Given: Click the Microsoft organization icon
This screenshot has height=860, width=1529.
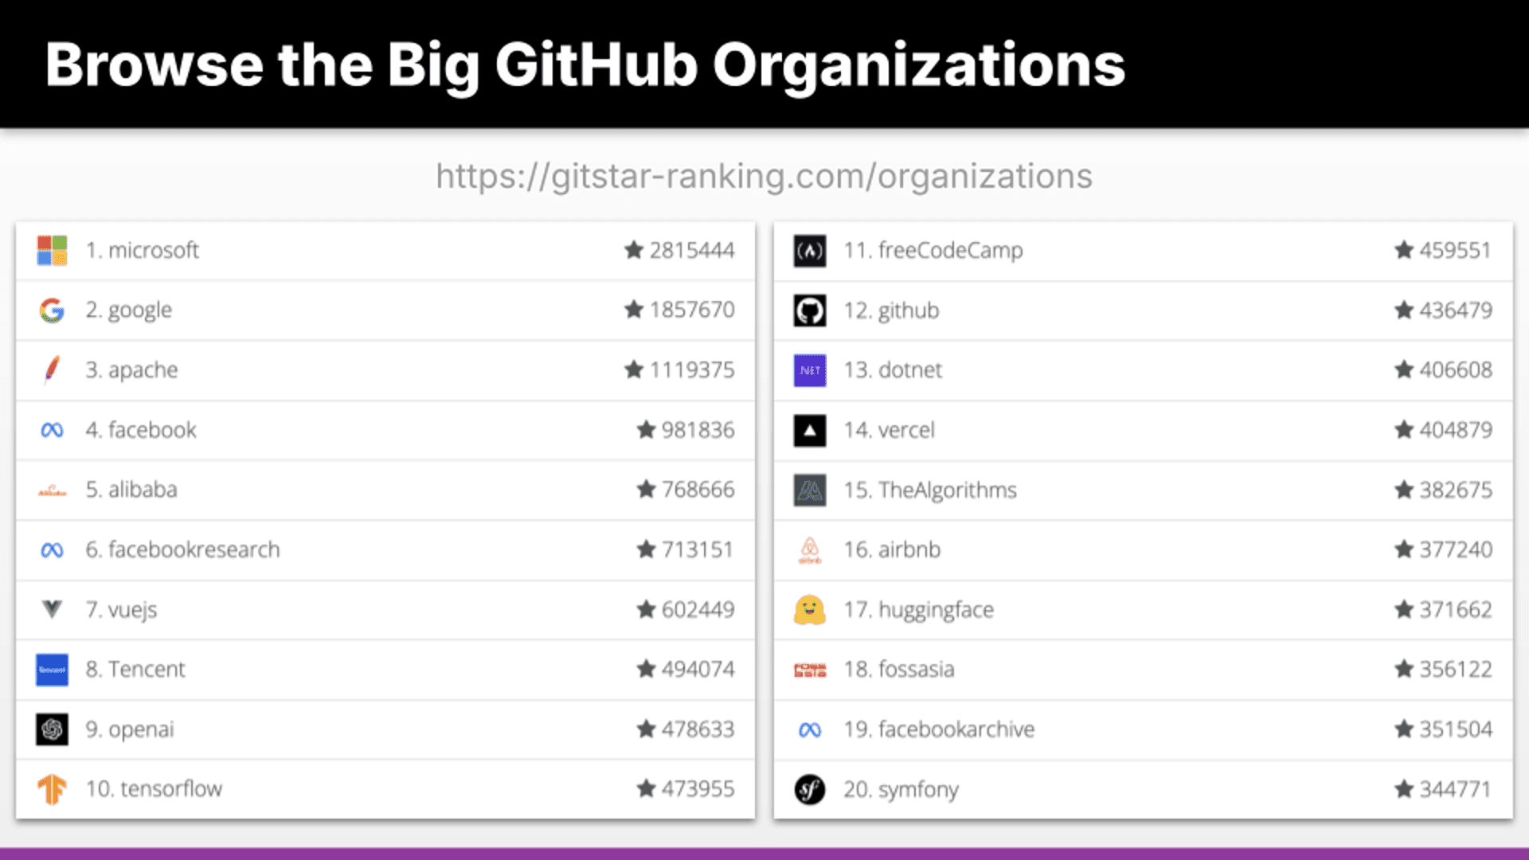Looking at the screenshot, I should (53, 250).
